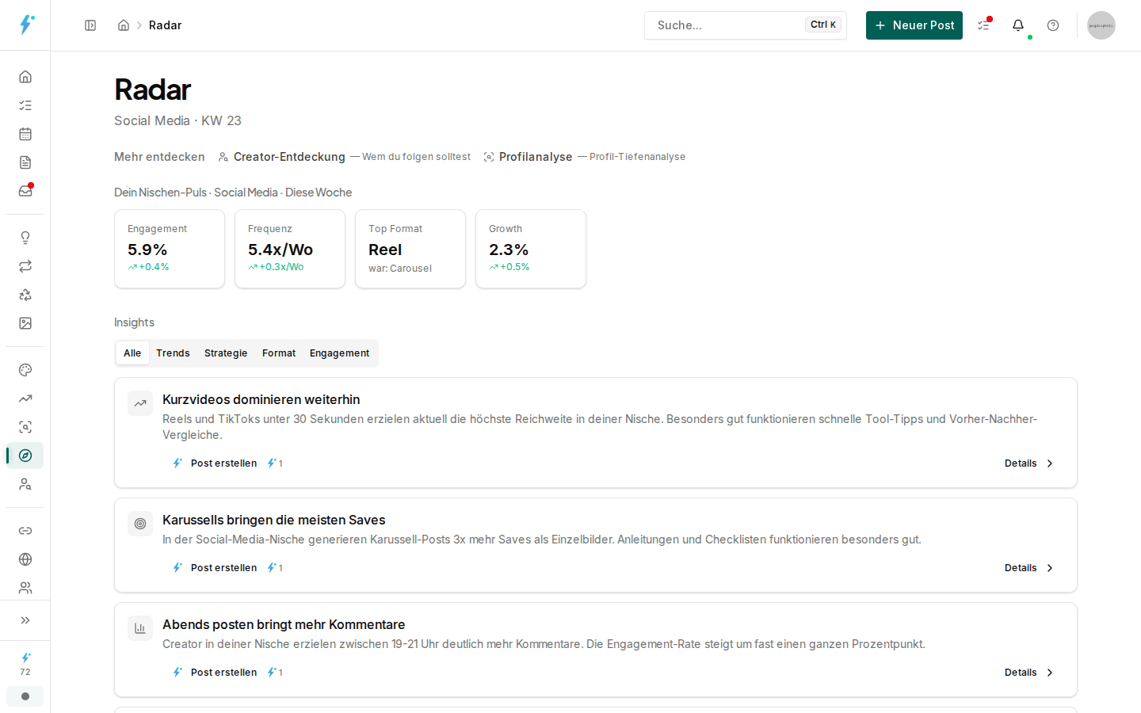Screen dimensions: 1141x713
Task: Open the document icon in sidebar
Action: point(25,162)
